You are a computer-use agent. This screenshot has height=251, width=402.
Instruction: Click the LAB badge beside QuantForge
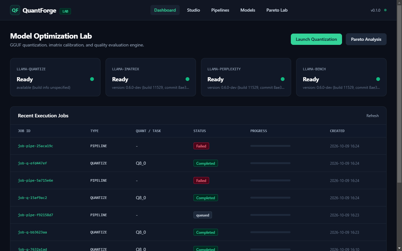(x=65, y=11)
